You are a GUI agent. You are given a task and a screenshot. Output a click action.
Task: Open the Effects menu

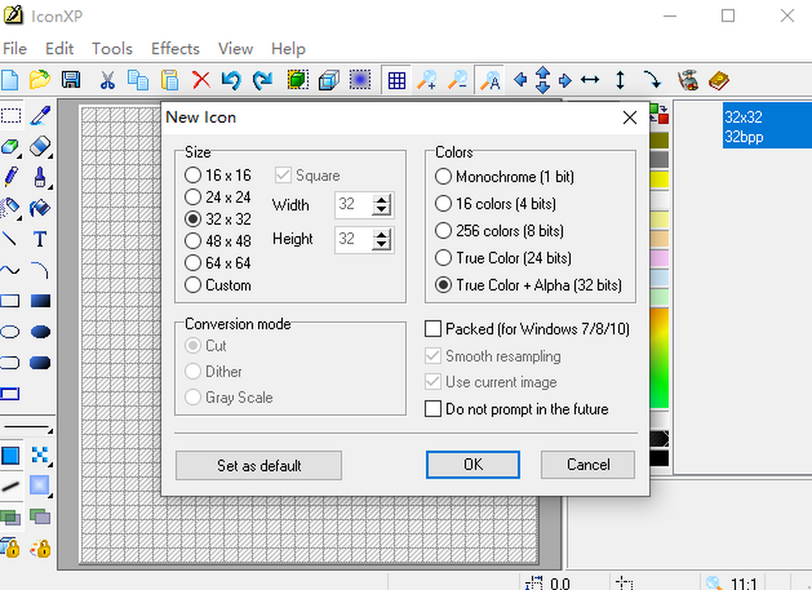(x=175, y=49)
